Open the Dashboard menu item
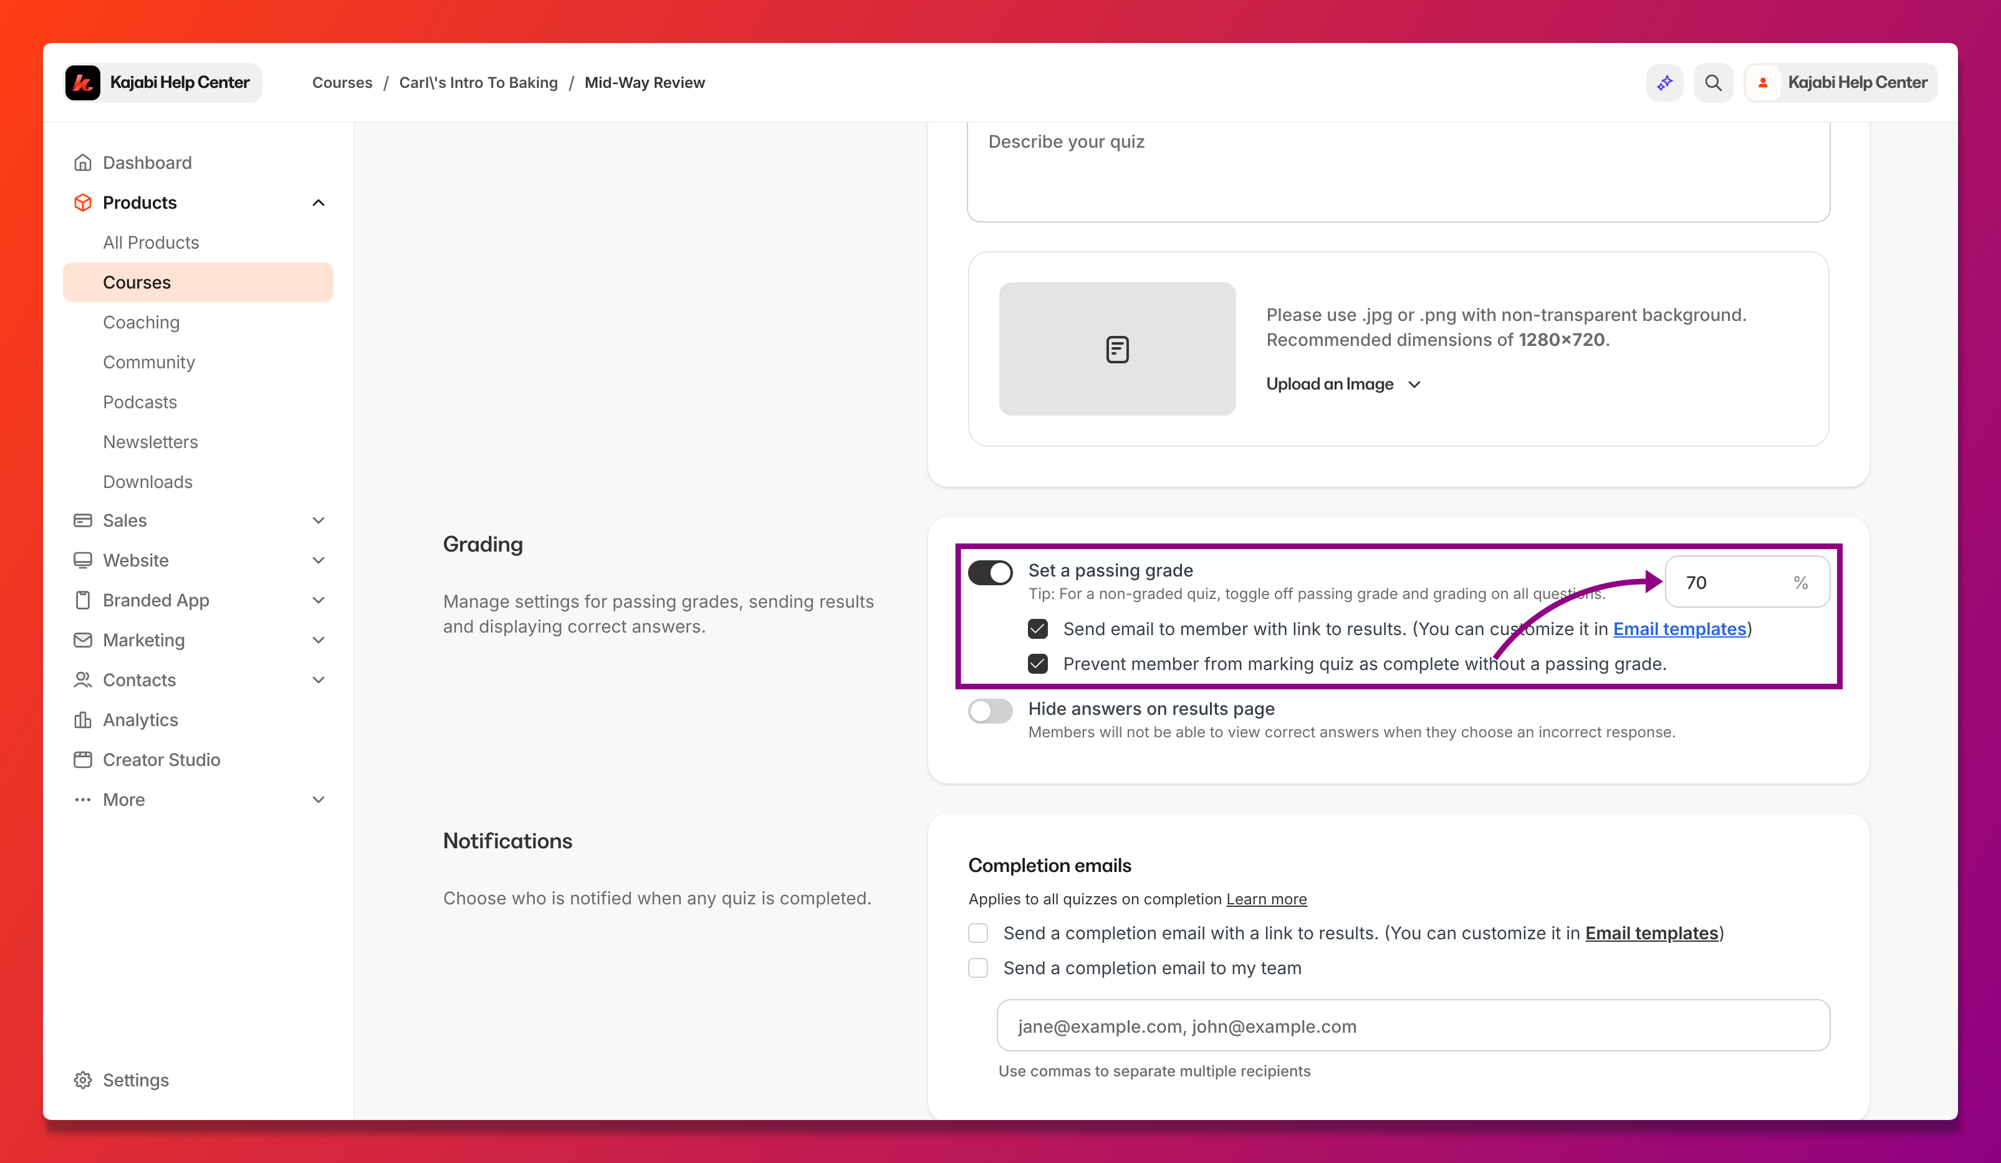 coord(147,163)
